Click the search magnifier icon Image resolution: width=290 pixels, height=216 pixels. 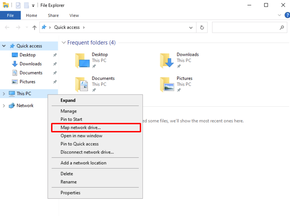click(282, 27)
